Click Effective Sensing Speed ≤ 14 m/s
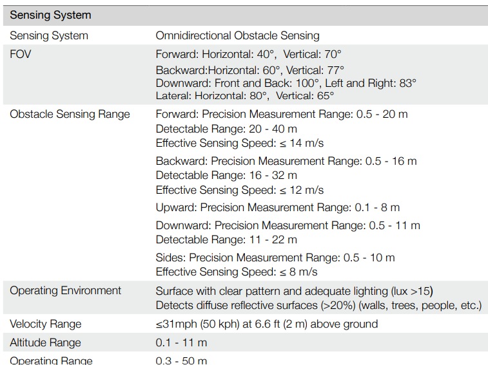Screen dimensions: 488x365 (x=239, y=143)
